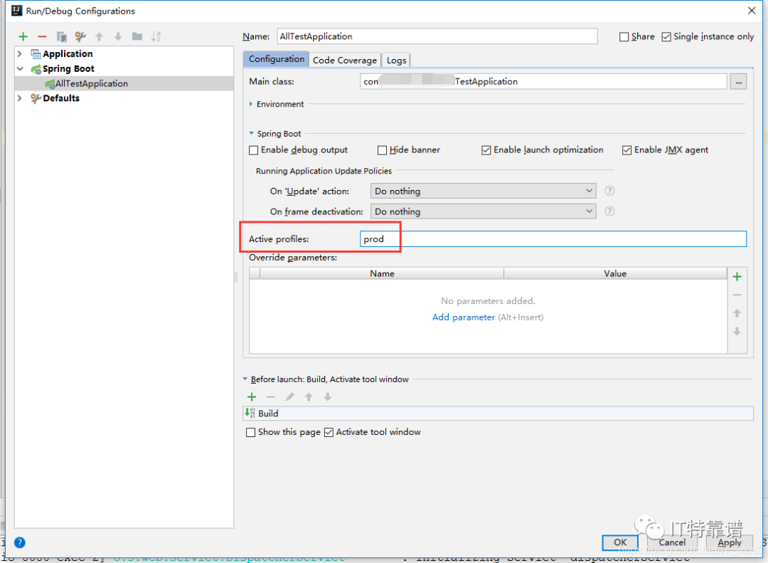
Task: Expand the Environment section
Action: point(251,104)
